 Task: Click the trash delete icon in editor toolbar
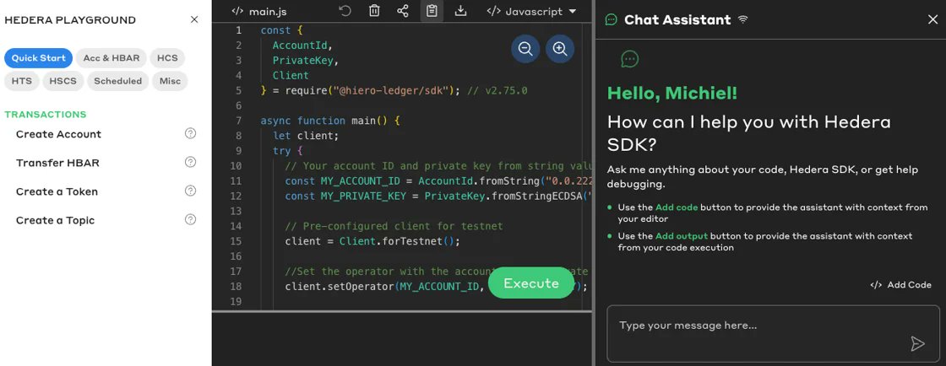(x=374, y=11)
